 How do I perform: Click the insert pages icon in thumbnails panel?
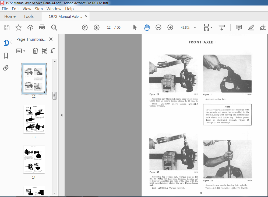44,51
